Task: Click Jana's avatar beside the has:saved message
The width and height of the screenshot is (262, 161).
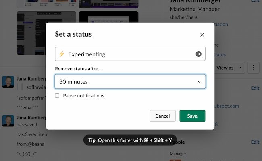Action: pyautogui.click(x=8, y=121)
